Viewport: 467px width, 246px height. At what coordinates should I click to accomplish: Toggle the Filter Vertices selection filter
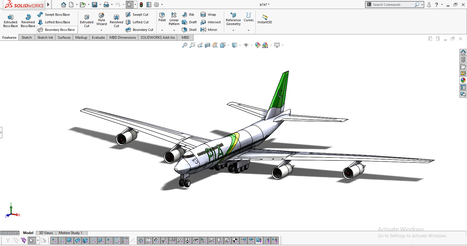(x=54, y=240)
